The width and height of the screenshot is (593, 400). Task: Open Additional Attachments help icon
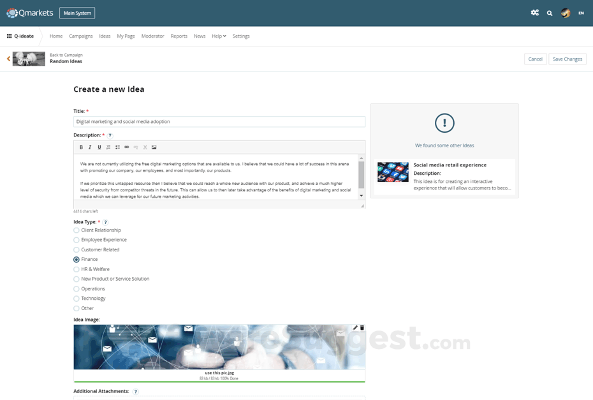tap(135, 392)
